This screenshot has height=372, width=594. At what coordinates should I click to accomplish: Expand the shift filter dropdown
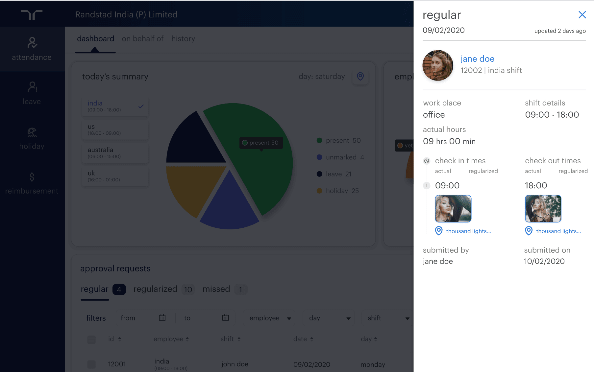tap(387, 318)
